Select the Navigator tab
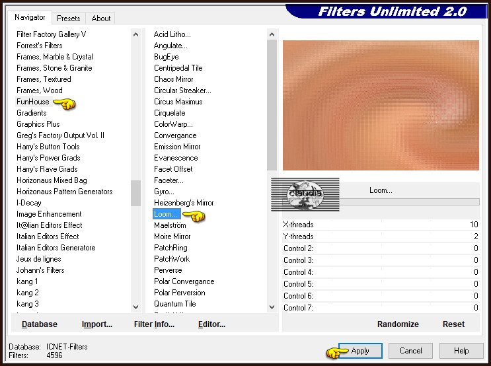The image size is (491, 366). click(30, 18)
